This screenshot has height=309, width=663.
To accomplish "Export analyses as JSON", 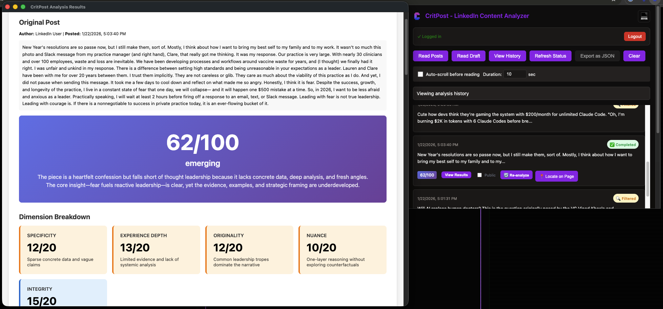I will (x=597, y=56).
